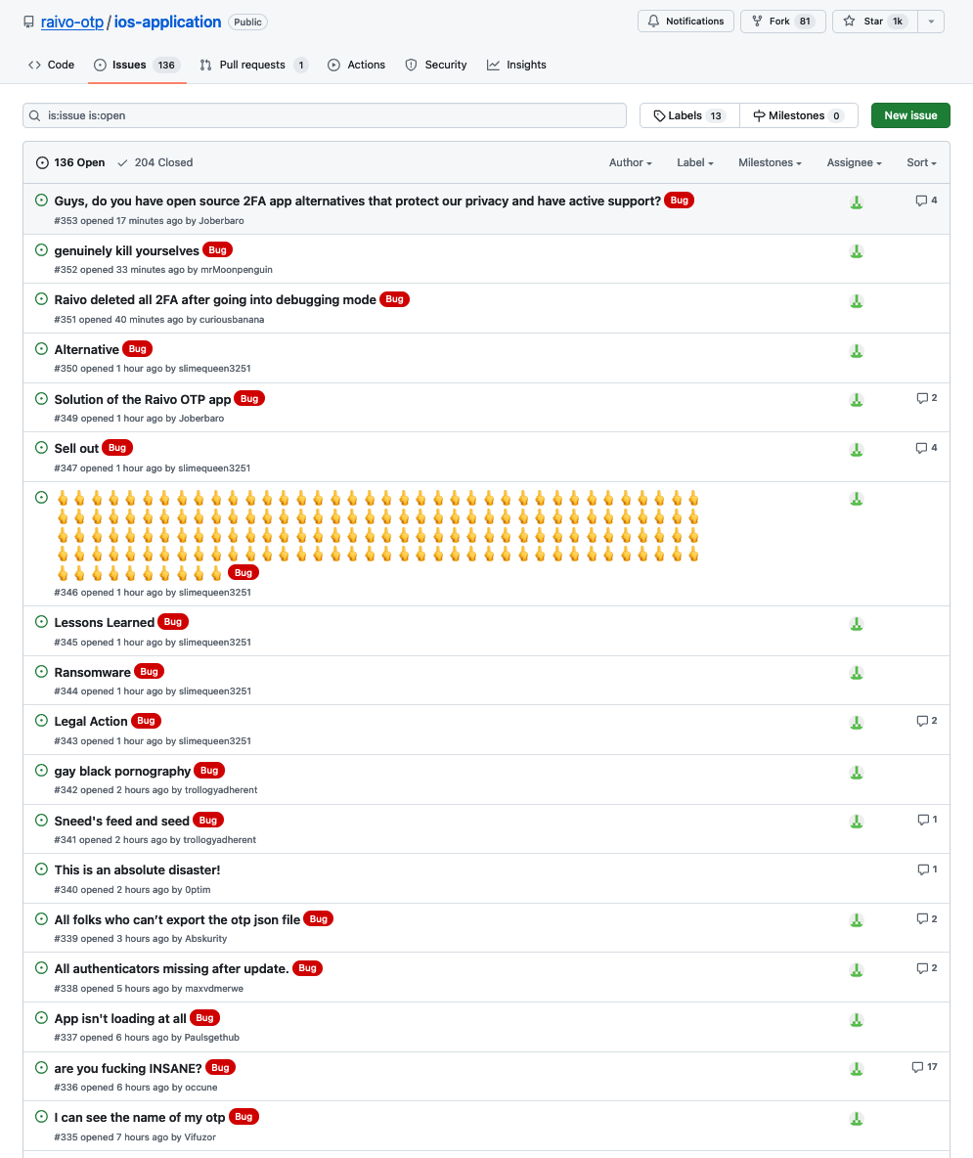Open the ios-application repository link
The image size is (973, 1158).
(x=167, y=22)
